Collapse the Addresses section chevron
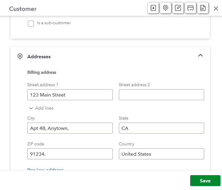Screen dimensions: 222x190 (x=200, y=56)
